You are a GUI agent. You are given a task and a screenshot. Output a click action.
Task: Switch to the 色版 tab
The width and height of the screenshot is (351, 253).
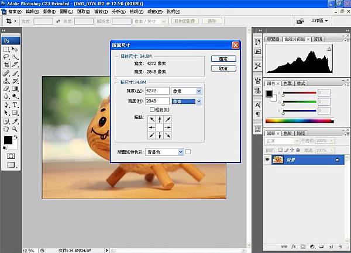pyautogui.click(x=287, y=133)
